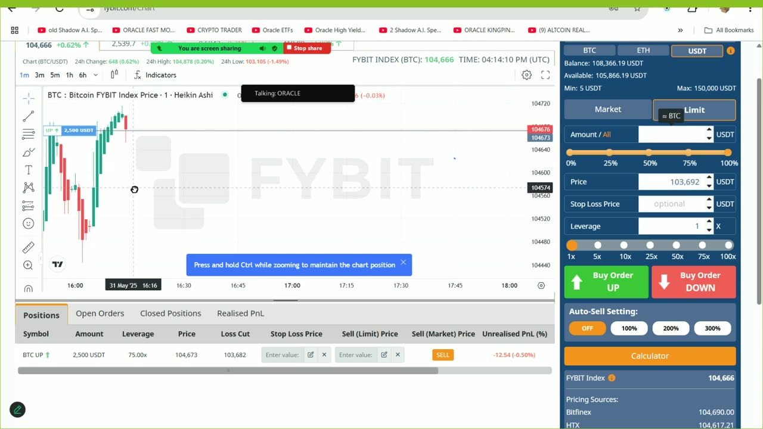Set amount slider to 50%
763x429 pixels.
[650, 153]
